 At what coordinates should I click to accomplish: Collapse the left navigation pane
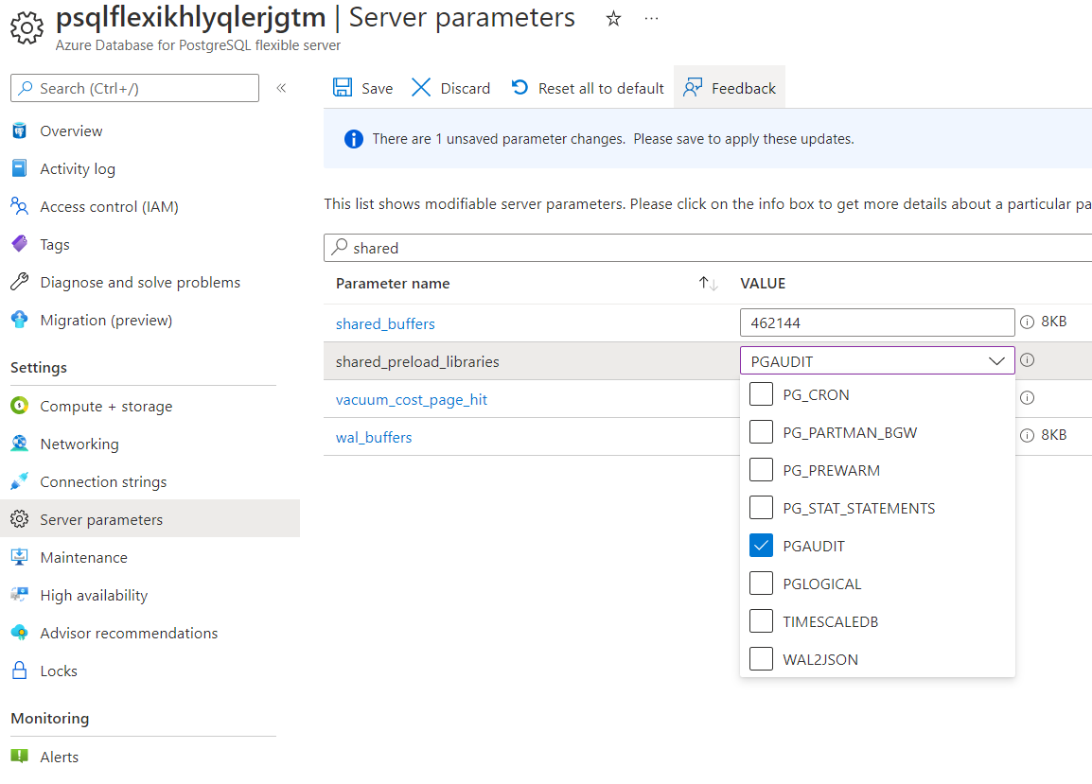click(x=281, y=86)
